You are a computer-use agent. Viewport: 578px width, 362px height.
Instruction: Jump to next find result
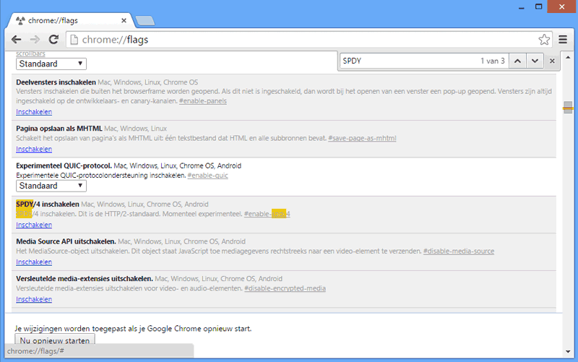(x=535, y=61)
